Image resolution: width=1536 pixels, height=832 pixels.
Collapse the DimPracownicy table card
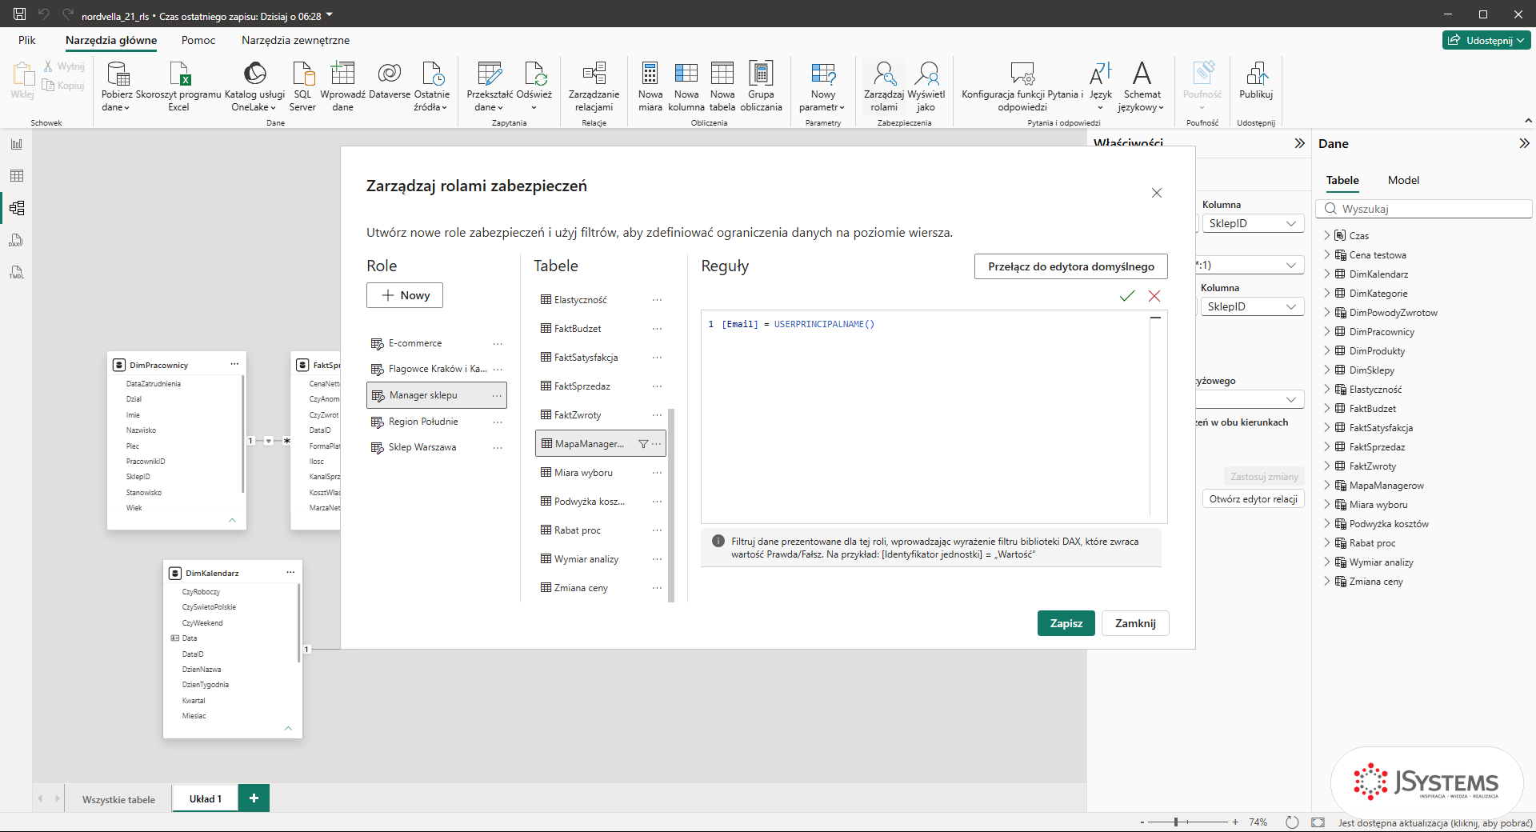click(232, 520)
